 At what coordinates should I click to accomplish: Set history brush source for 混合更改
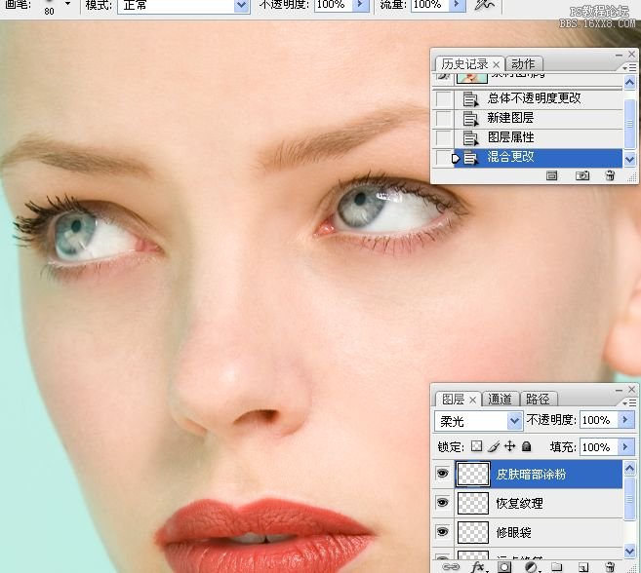[443, 157]
